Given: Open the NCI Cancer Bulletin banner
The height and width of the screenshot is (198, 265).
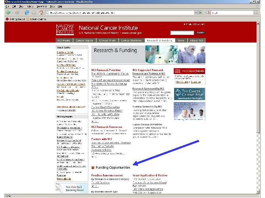Looking at the screenshot, I should (189, 71).
